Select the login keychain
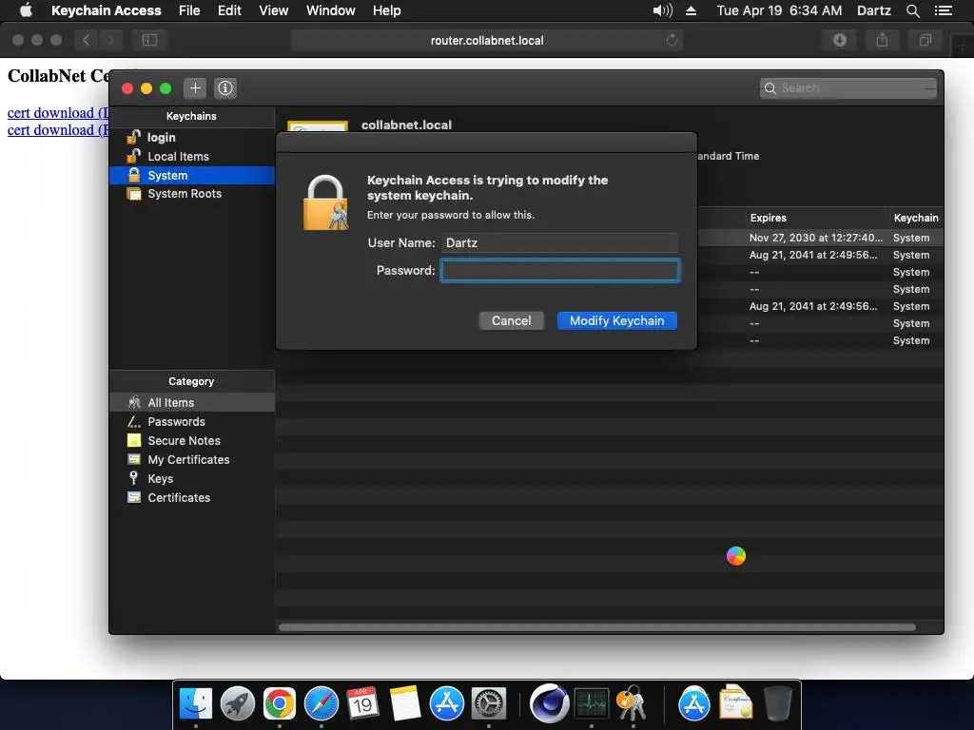974x730 pixels. click(161, 137)
